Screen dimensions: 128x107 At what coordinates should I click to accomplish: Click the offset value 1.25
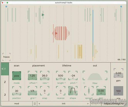pos(33,76)
